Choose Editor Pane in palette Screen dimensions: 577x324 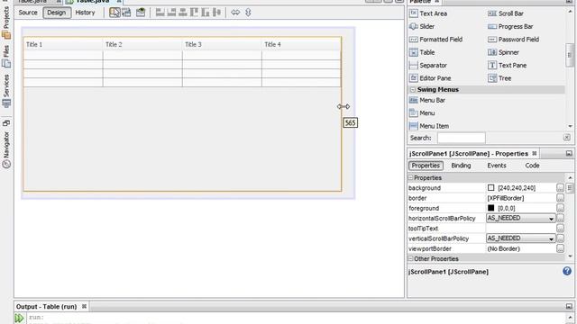click(x=430, y=78)
